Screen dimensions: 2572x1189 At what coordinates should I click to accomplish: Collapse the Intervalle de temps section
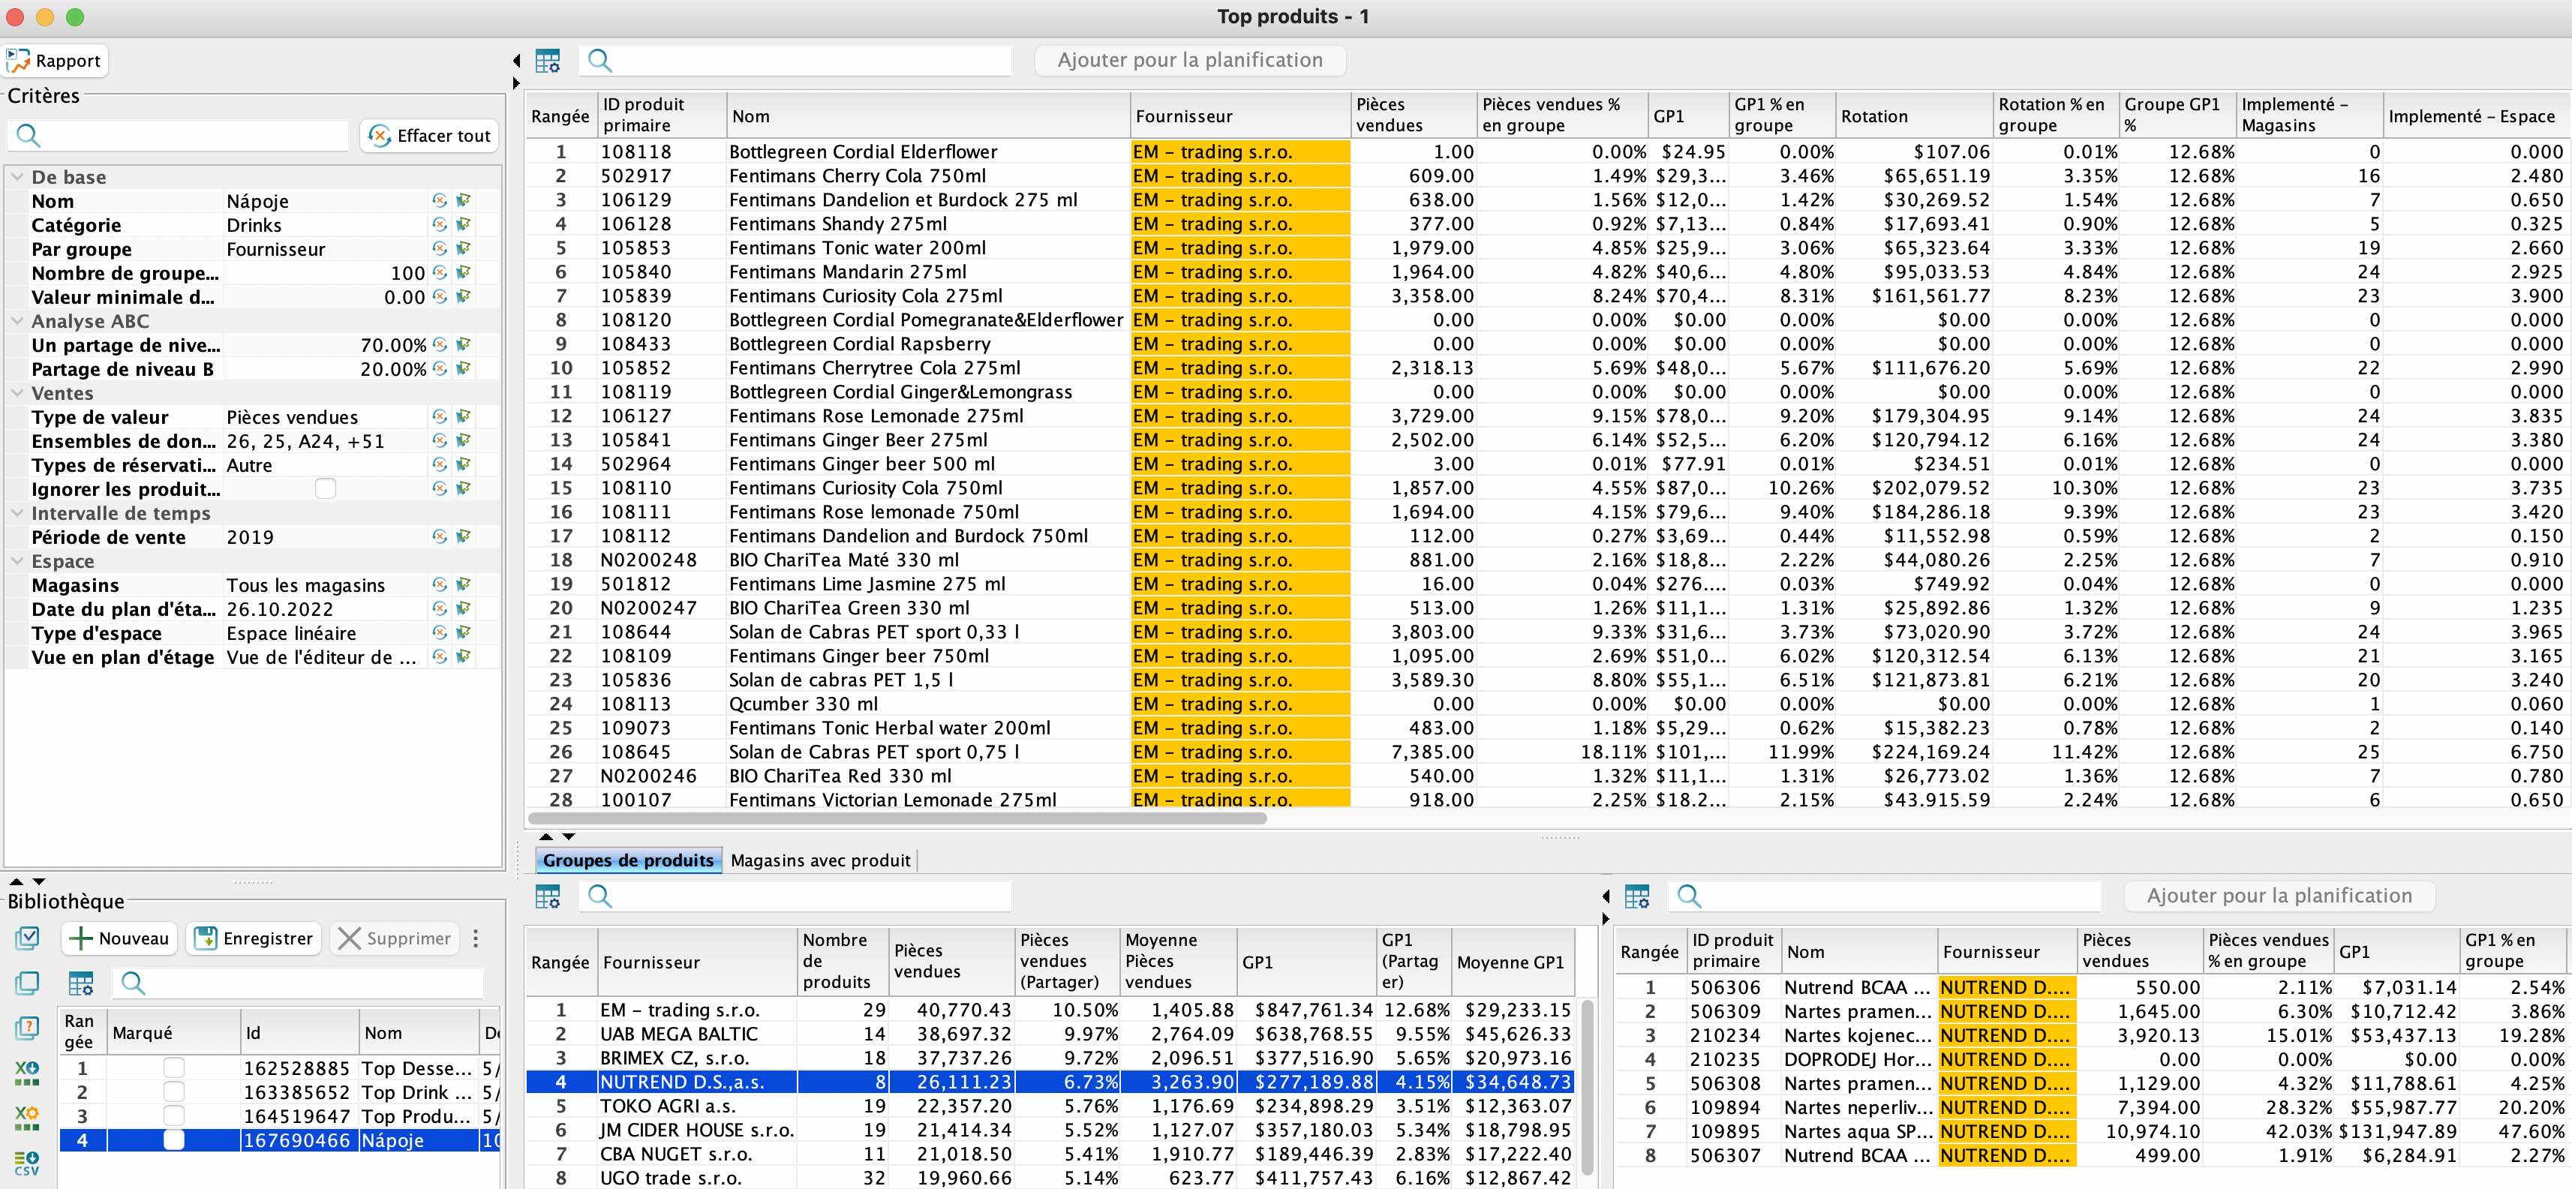click(x=17, y=513)
